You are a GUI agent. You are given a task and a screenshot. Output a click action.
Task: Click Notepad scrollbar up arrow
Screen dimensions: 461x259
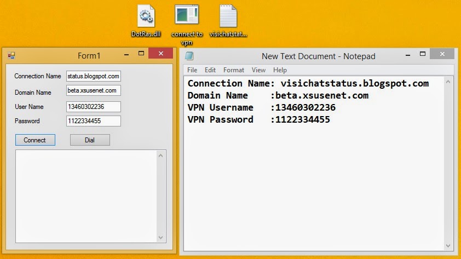pyautogui.click(x=448, y=82)
